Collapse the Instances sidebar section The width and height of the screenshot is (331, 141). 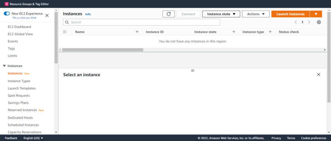[5, 66]
